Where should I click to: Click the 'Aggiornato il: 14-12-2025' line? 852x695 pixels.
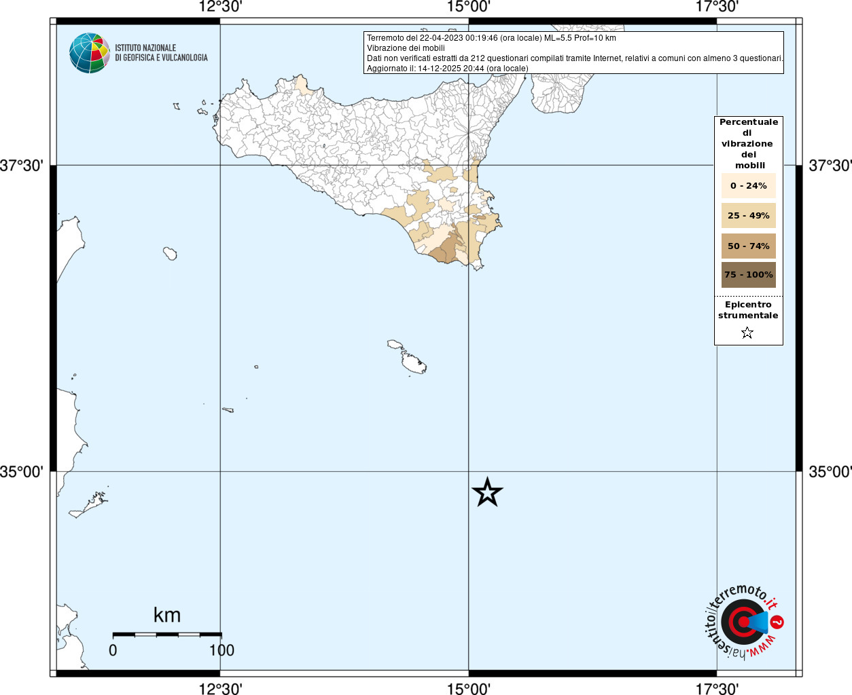447,69
